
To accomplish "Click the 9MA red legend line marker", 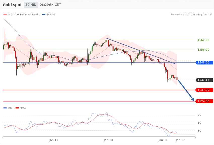I will click(17, 108).
